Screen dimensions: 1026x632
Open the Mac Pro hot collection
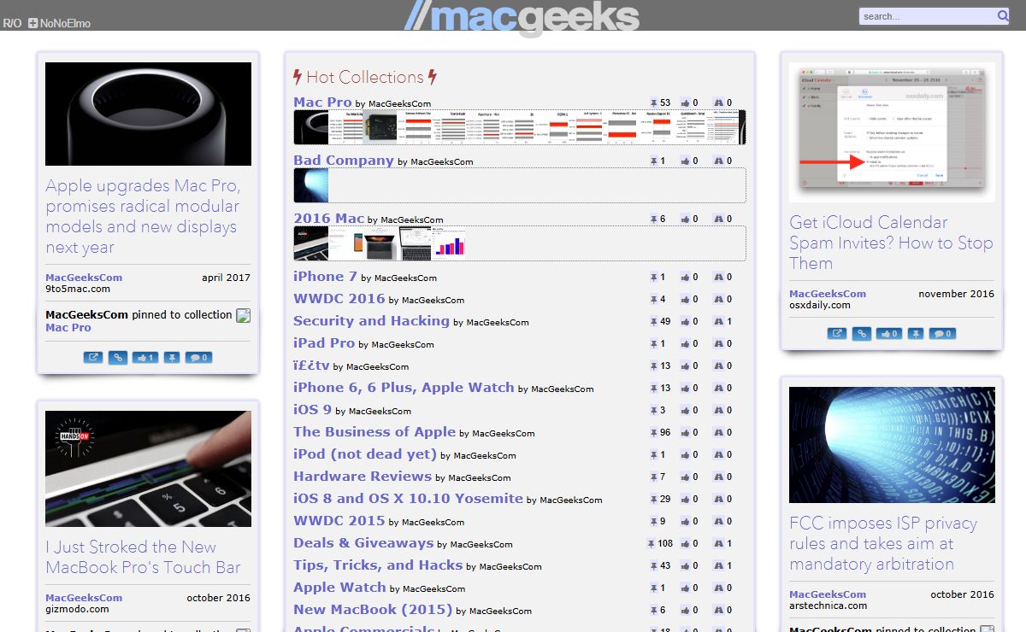coord(322,102)
